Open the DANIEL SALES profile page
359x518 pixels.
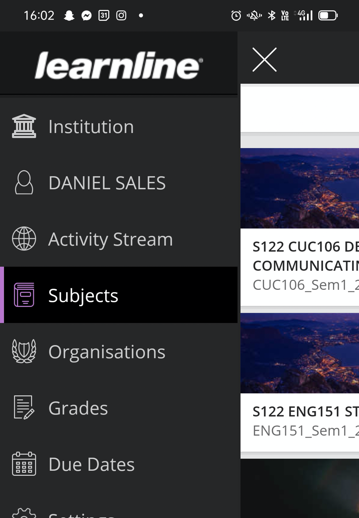[107, 183]
